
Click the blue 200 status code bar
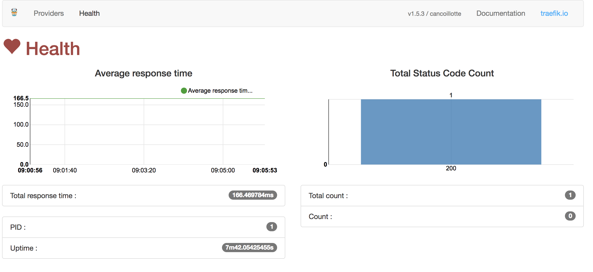point(451,132)
